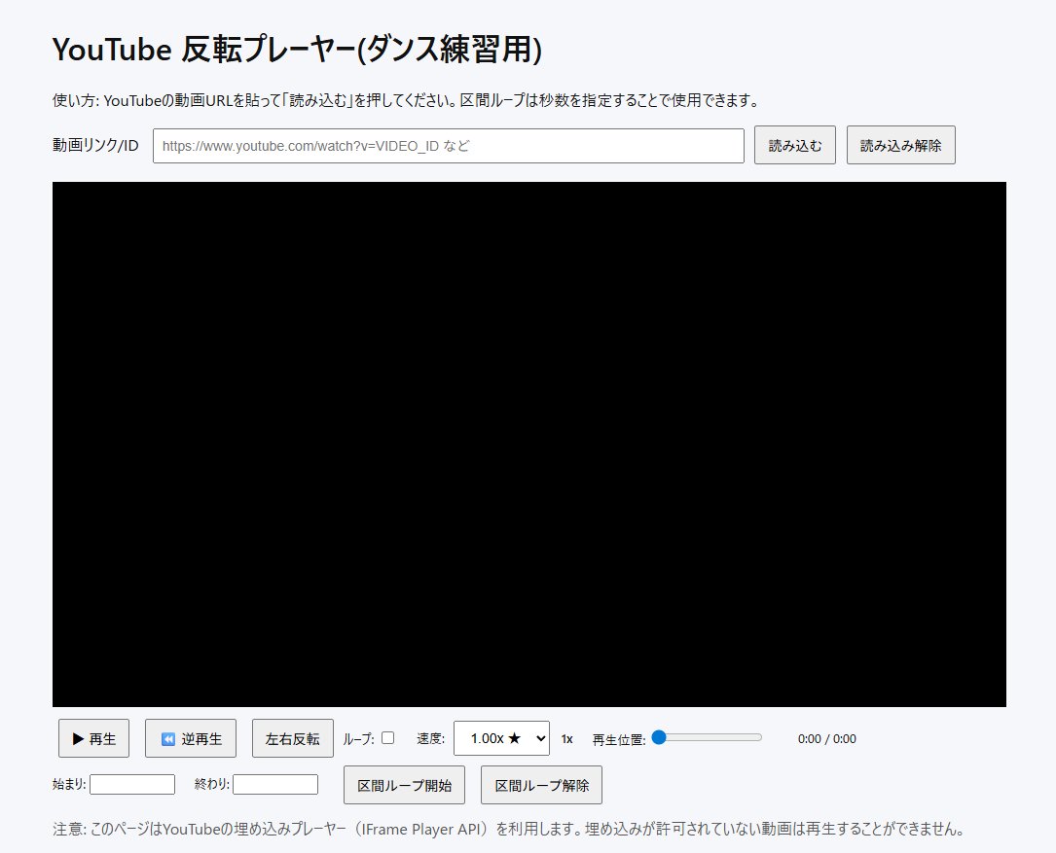Click the ループ: label
This screenshot has width=1056, height=853.
tap(358, 738)
